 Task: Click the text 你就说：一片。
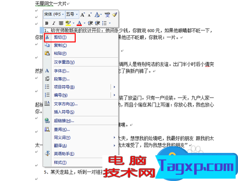[x=164, y=38]
